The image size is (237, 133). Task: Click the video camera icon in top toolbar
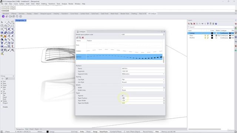[10, 16]
